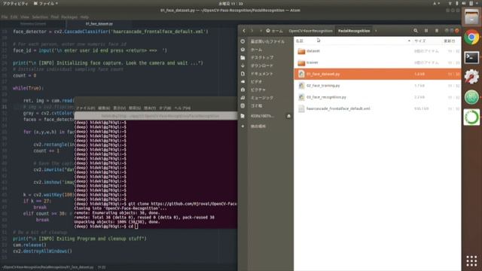Open the terminal's ヘルプ(H) menu
This screenshot has width=482, height=271.
point(182,108)
